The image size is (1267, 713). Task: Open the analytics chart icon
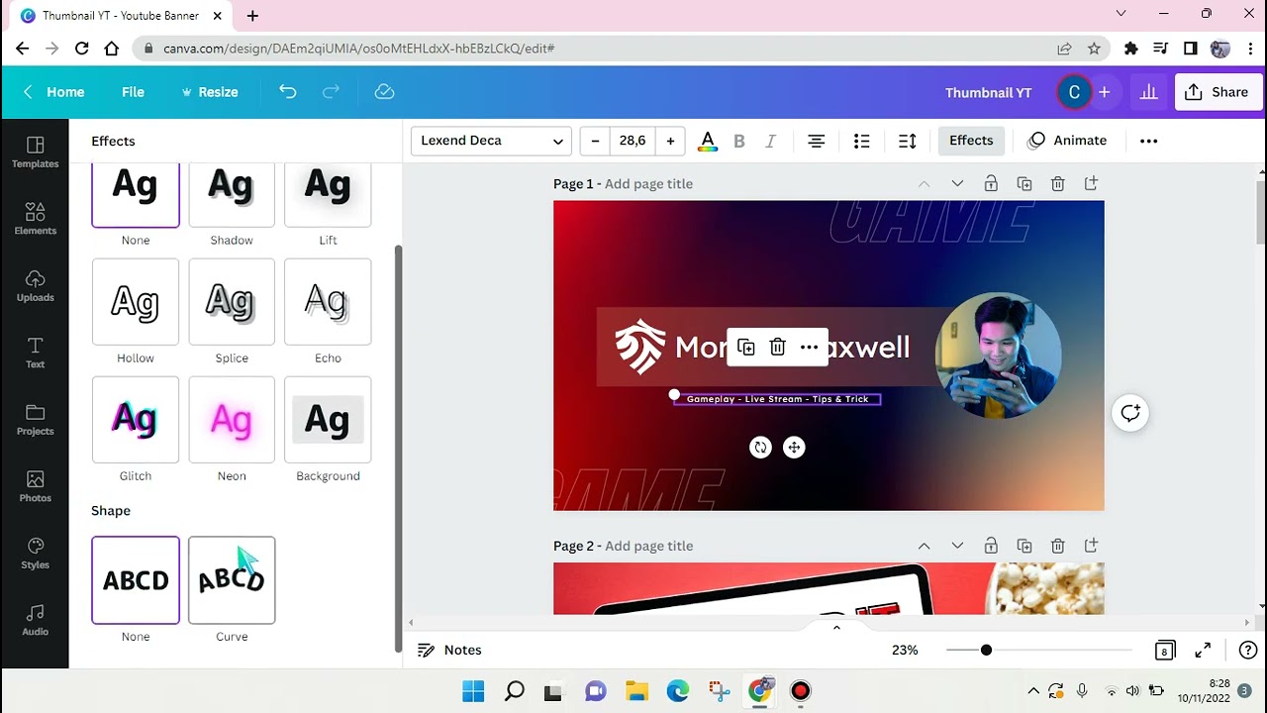click(1148, 92)
